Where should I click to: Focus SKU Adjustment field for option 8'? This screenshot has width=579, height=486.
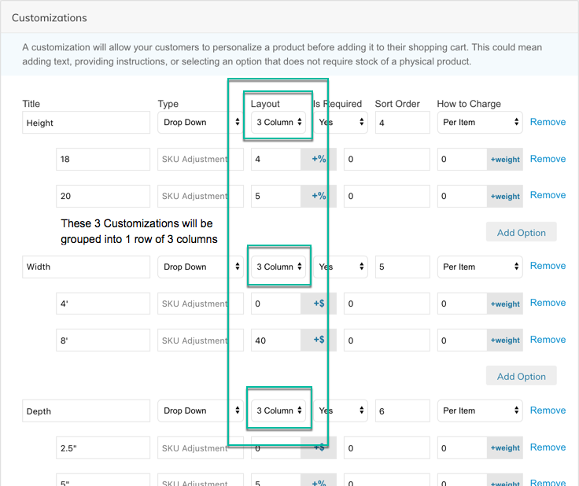point(201,341)
